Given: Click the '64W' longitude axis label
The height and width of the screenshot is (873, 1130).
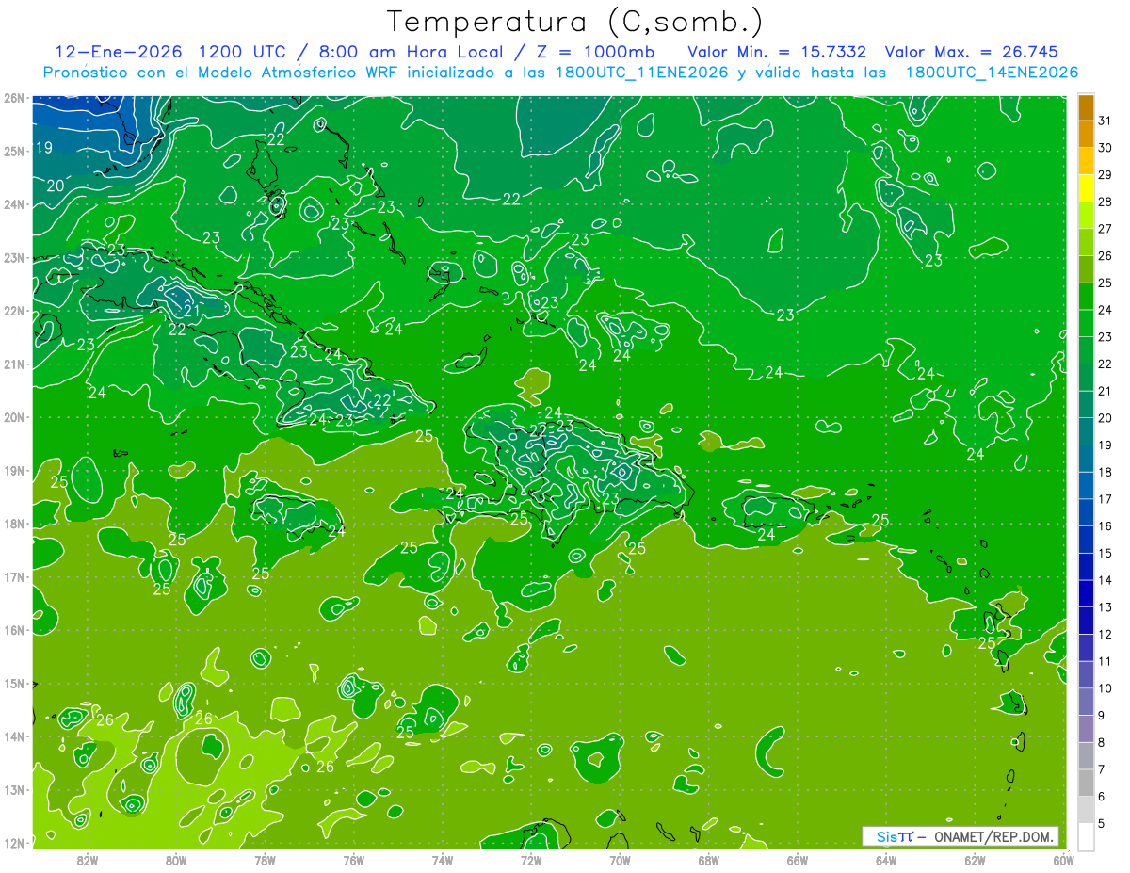Looking at the screenshot, I should pos(885,860).
